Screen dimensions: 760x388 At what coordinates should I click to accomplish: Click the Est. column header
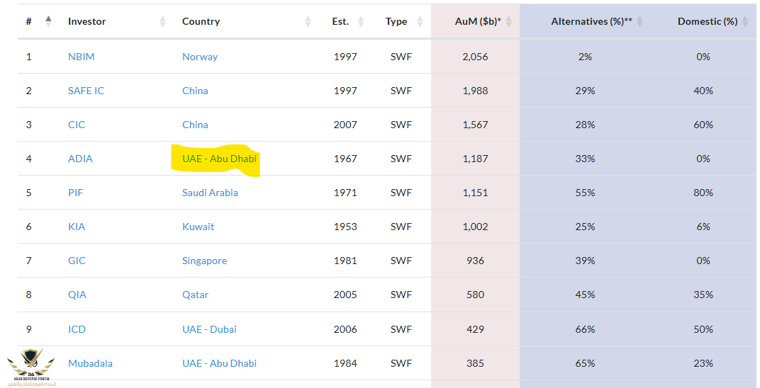(340, 21)
